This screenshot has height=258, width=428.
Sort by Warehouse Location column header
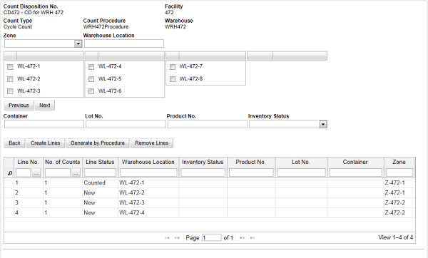148,162
